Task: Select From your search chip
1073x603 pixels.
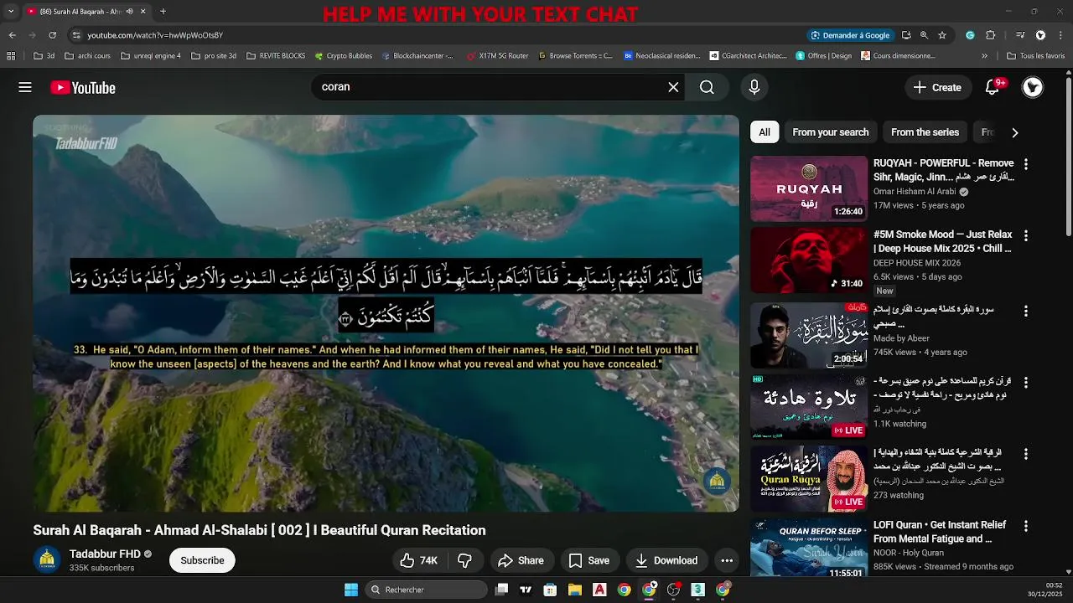Action: tap(830, 132)
